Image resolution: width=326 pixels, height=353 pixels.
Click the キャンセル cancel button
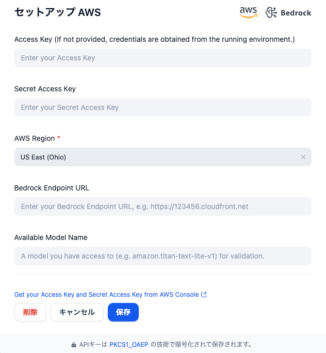pyautogui.click(x=77, y=312)
